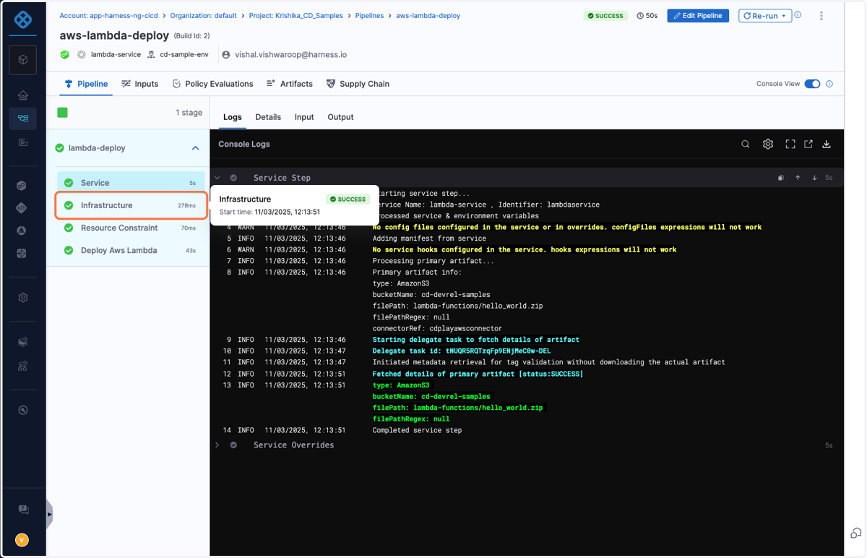Open the Re-run dropdown

[765, 15]
